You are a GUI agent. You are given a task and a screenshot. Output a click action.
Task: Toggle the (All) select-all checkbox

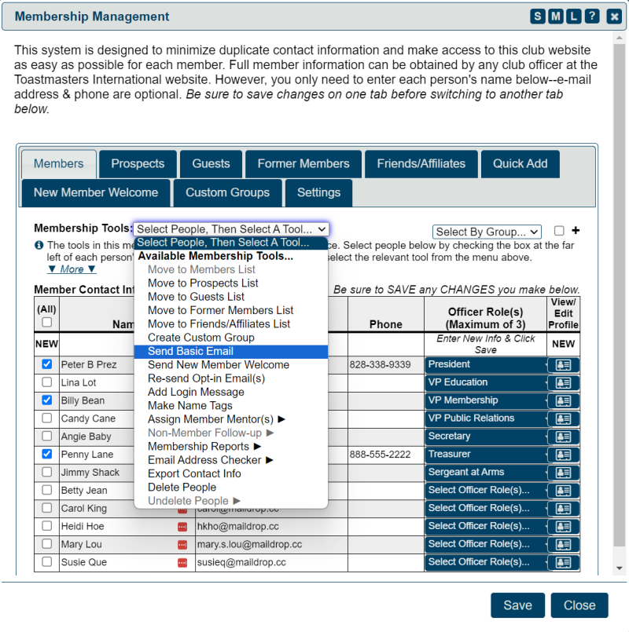click(47, 322)
